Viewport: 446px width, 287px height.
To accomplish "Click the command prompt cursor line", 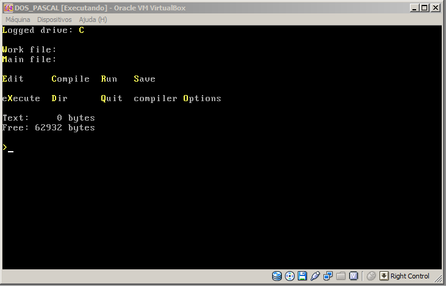I will (x=8, y=147).
